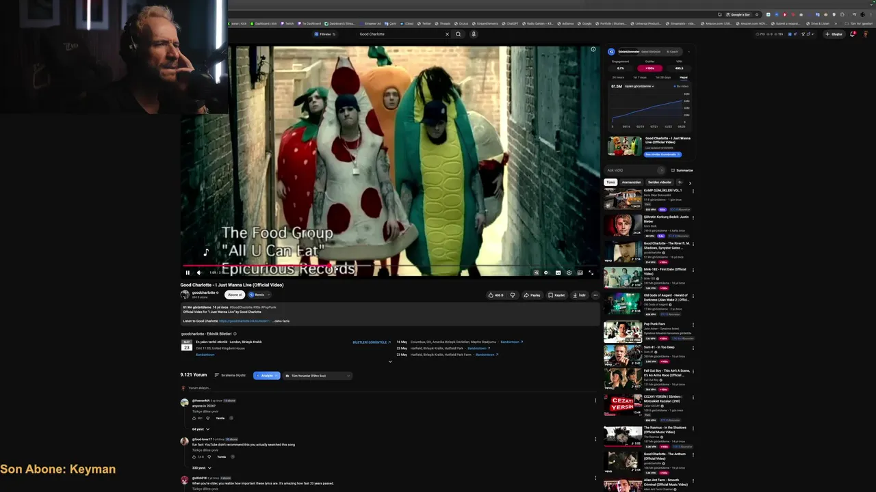Expand 64 yanıt replies
Screen dimensions: 876x492
[201, 429]
